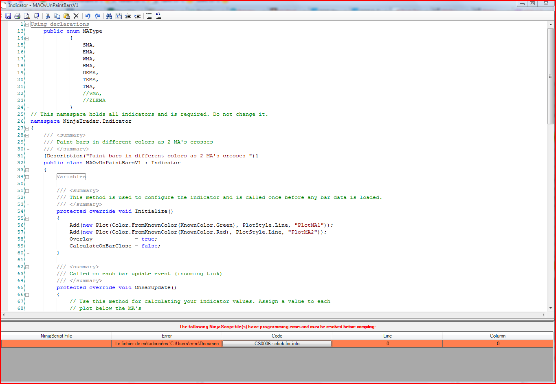Cut selection with the scissors icon
This screenshot has width=556, height=384.
[x=48, y=16]
